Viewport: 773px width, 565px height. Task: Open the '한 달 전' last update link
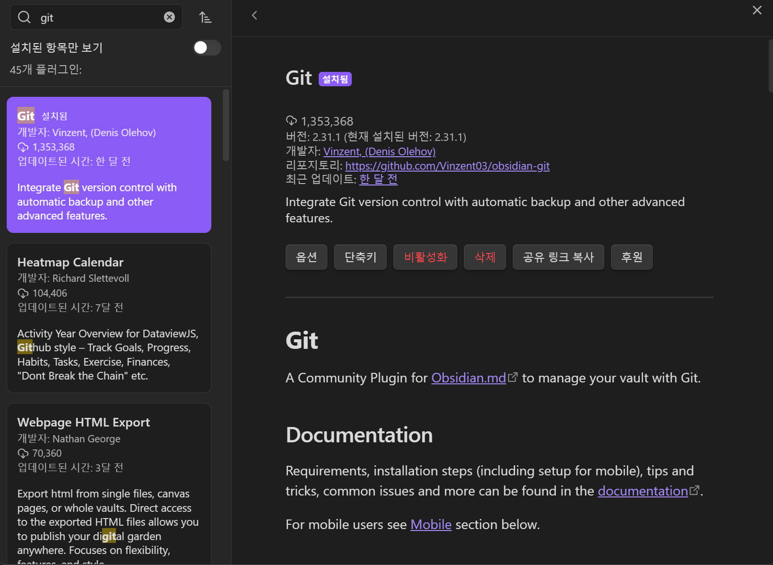point(379,179)
